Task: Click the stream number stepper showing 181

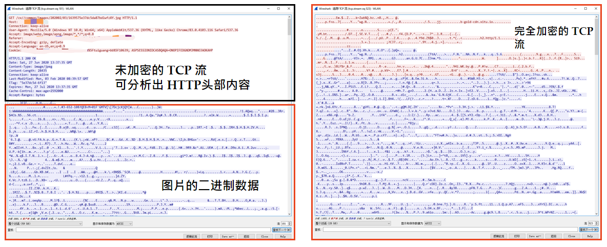Action: pos(286,223)
